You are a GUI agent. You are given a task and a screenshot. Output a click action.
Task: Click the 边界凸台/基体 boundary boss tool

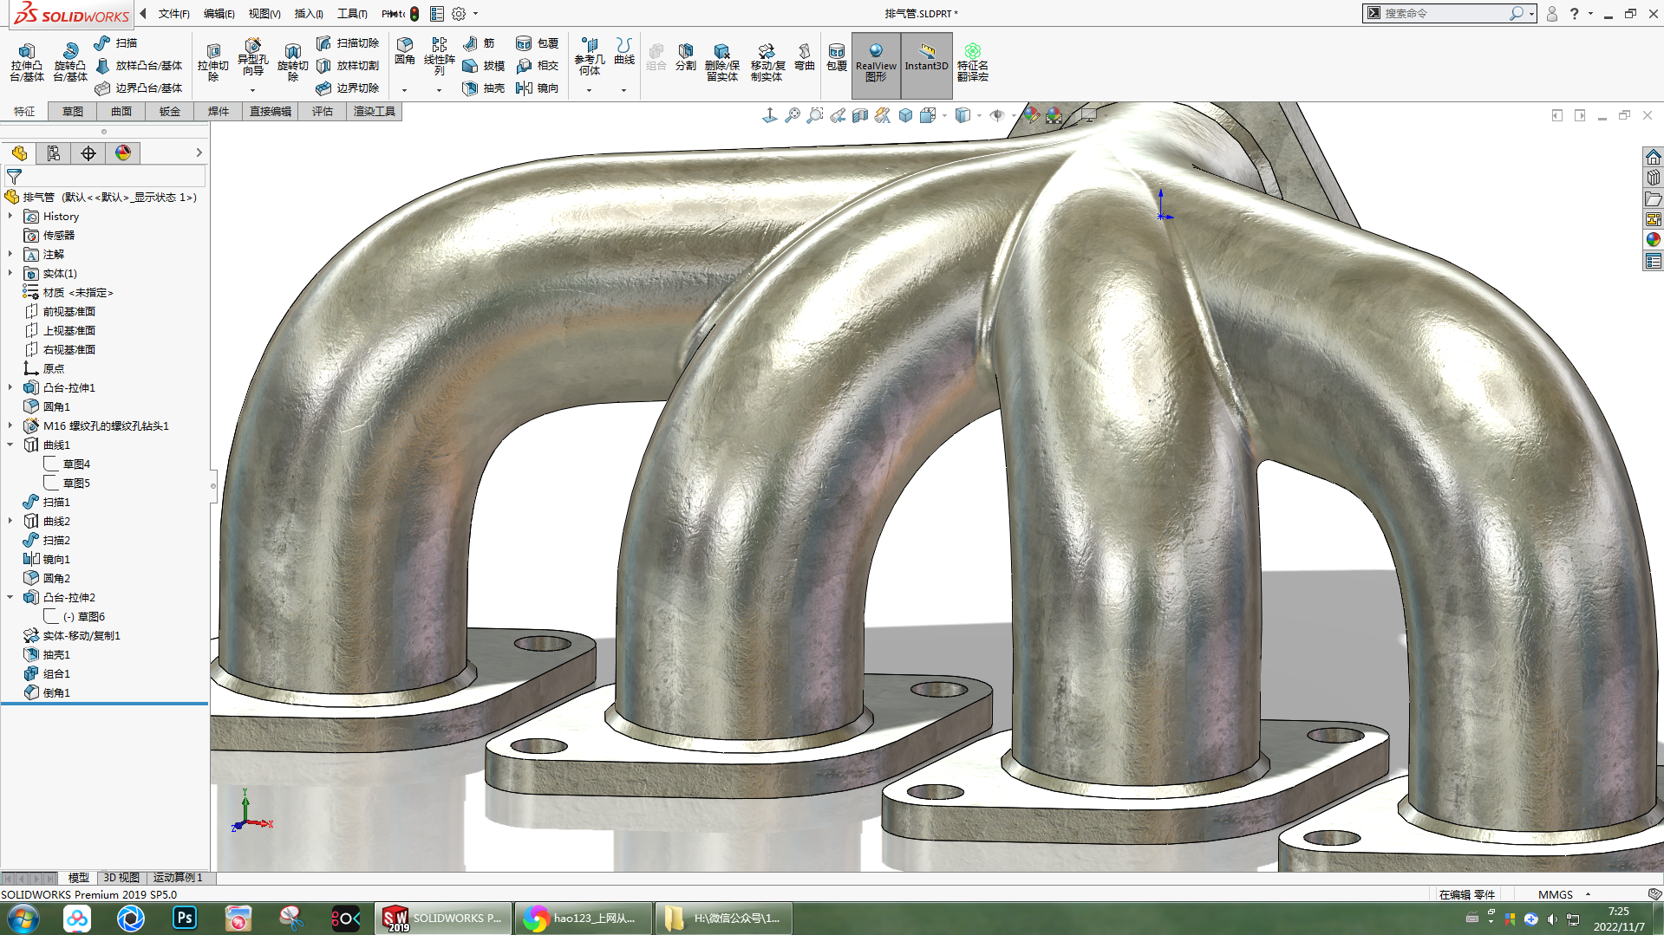pyautogui.click(x=139, y=88)
